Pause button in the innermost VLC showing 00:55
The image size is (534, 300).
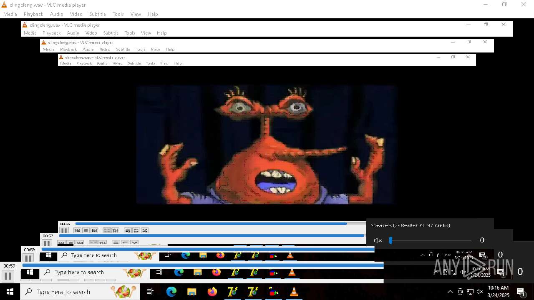click(x=64, y=230)
